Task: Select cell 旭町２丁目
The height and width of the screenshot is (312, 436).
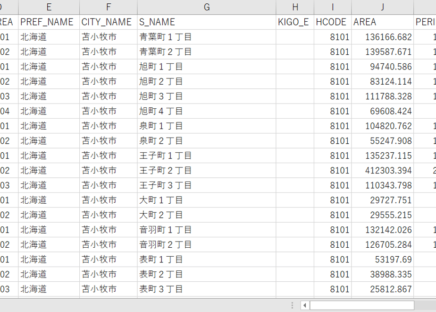Action: pos(207,81)
